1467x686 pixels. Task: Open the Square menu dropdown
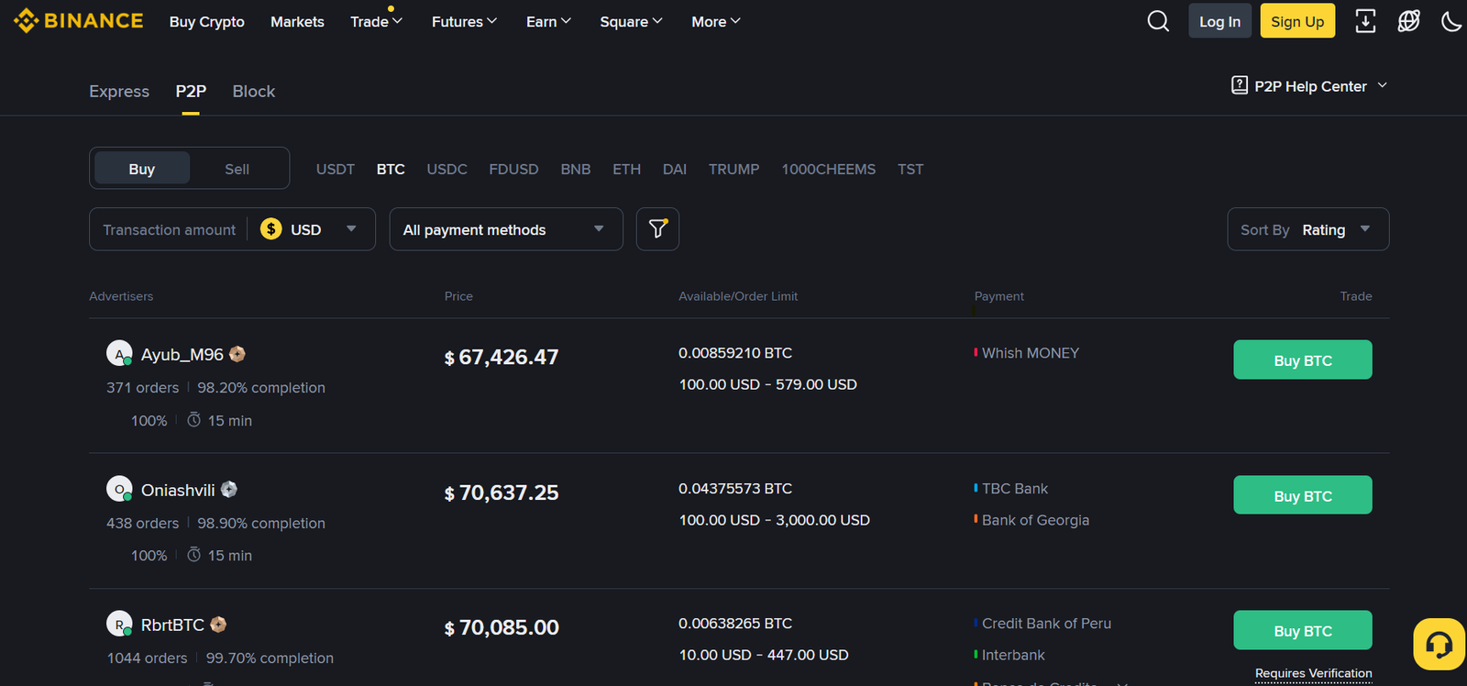tap(631, 21)
